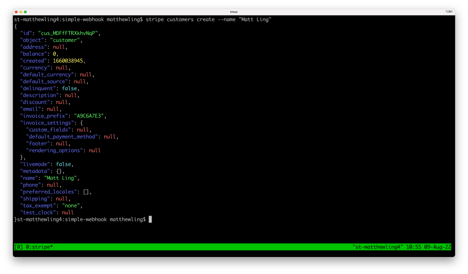Click the "invoice_settings" key
468x274 pixels.
(x=47, y=123)
